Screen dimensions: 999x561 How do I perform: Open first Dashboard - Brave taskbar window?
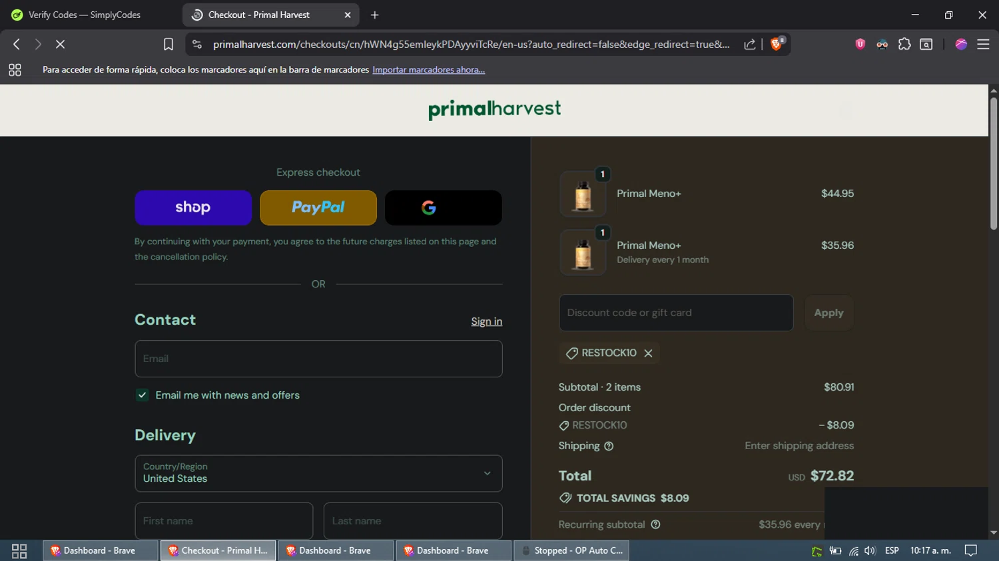click(101, 550)
